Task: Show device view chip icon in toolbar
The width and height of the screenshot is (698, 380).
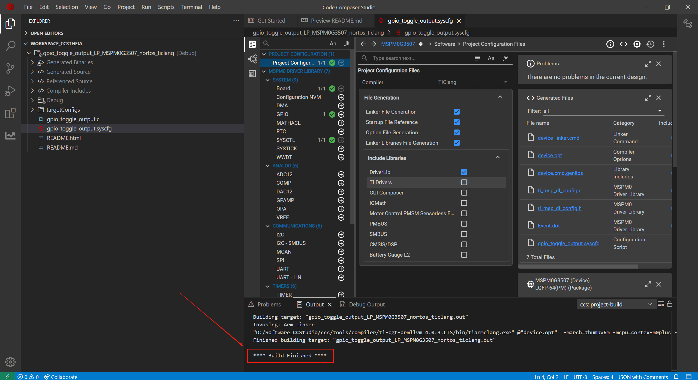Action: pyautogui.click(x=637, y=44)
